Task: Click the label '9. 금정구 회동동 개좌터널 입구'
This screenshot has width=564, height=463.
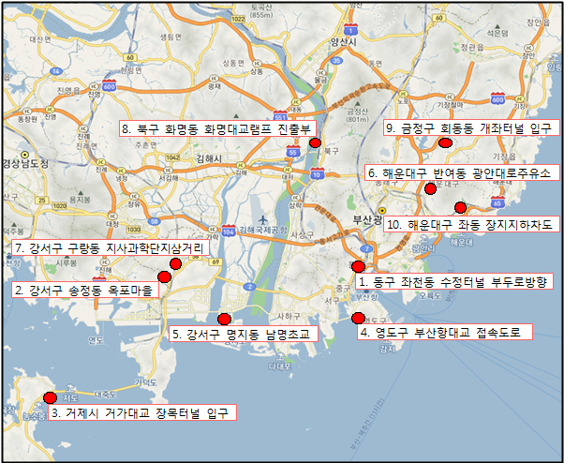Action: click(x=471, y=128)
